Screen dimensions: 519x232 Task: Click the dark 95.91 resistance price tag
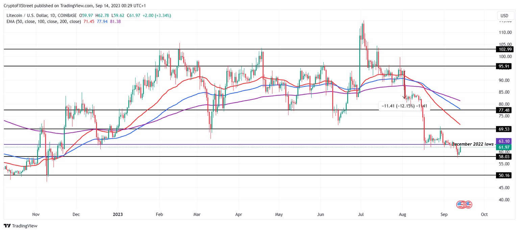point(503,66)
